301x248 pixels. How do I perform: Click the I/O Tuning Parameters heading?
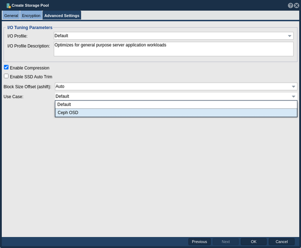tap(30, 28)
